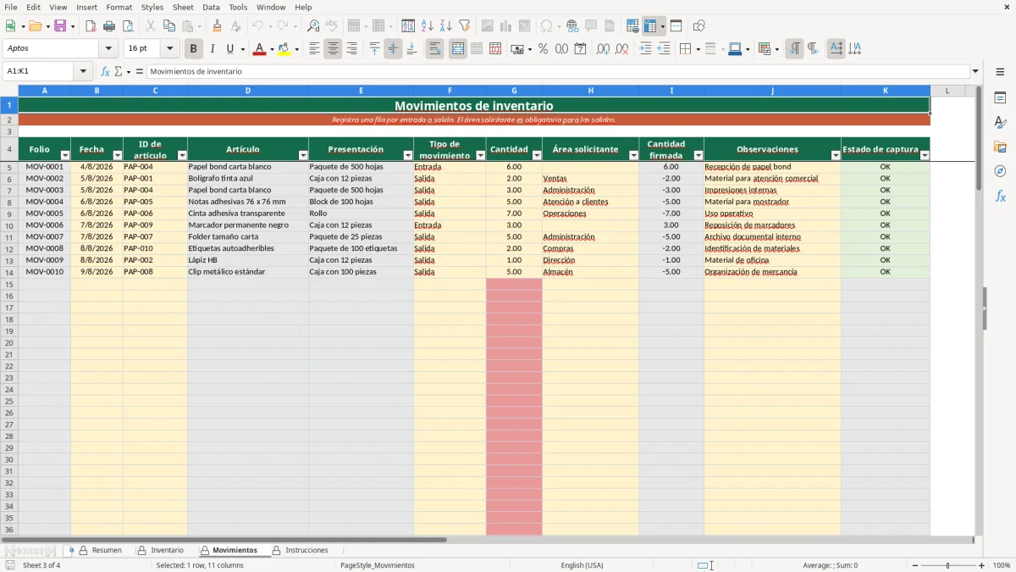
Task: Format selection as percent
Action: click(543, 49)
